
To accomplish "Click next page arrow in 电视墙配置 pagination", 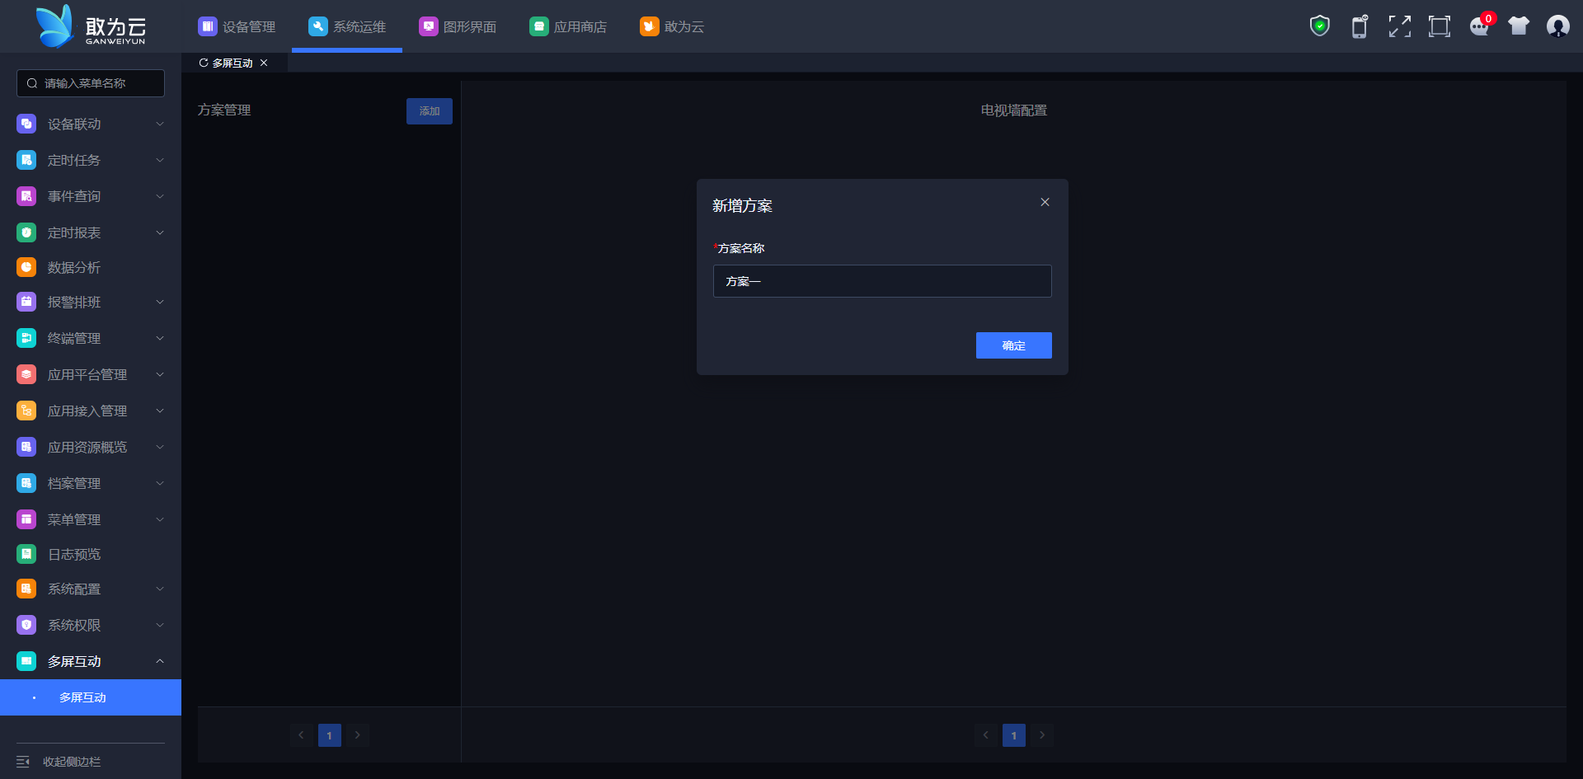I will [x=1042, y=735].
